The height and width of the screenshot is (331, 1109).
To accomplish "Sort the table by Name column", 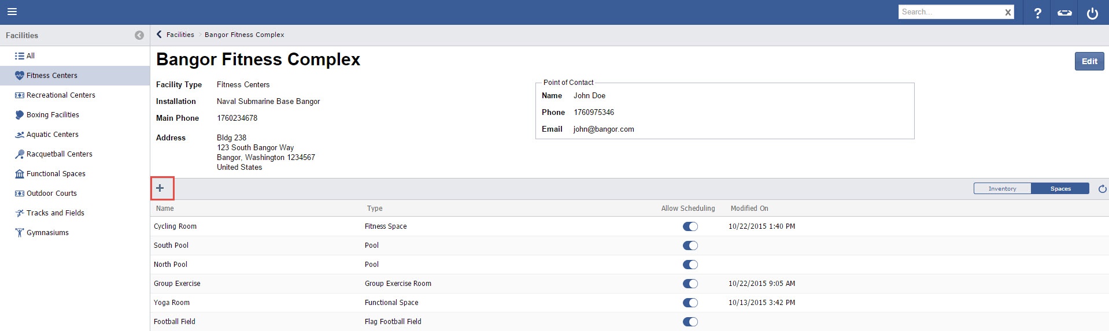I will 165,209.
